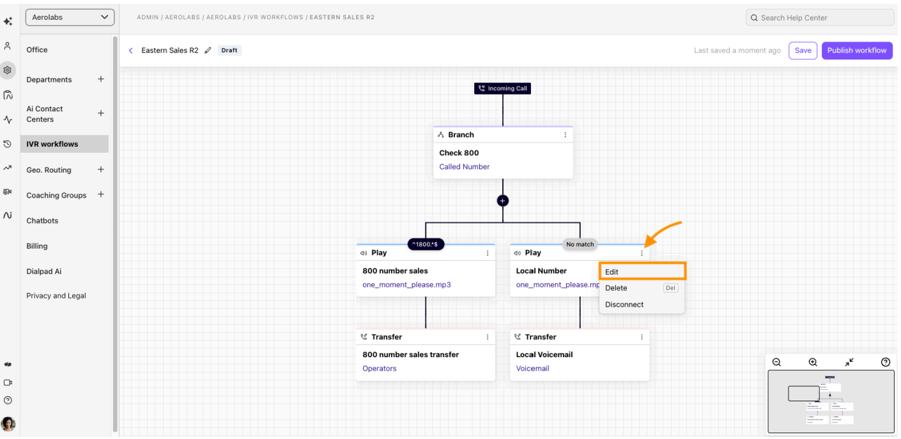
Task: Choose Disconnect from the context menu
Action: point(624,304)
